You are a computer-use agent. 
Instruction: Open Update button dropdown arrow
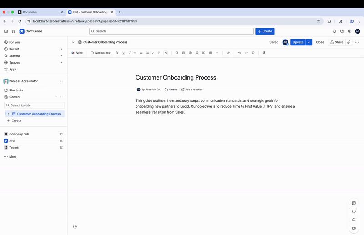[309, 42]
